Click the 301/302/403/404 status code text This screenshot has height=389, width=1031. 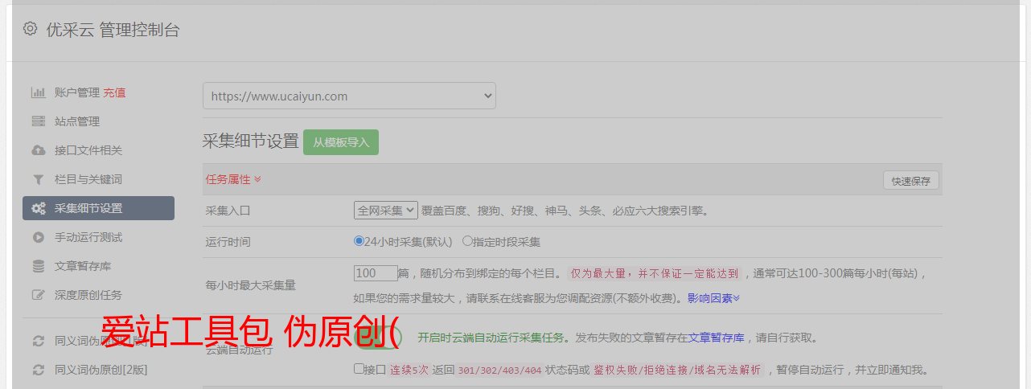click(499, 370)
